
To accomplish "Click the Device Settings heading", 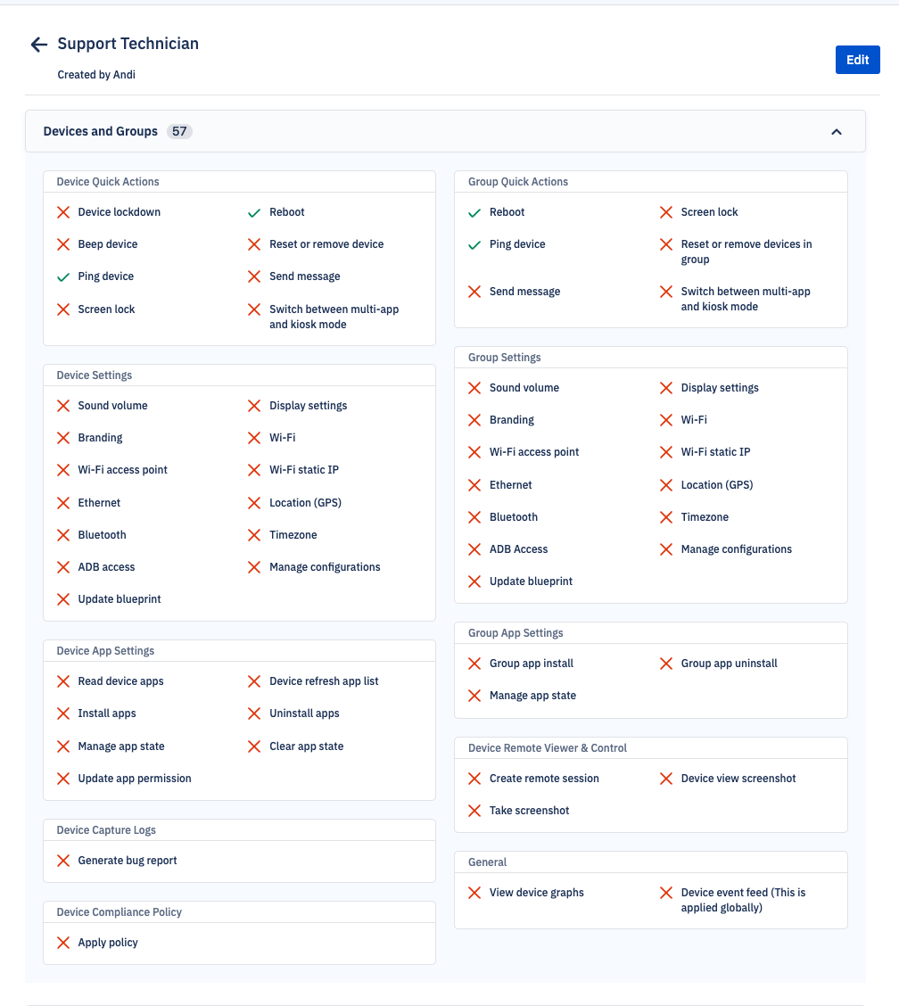I will tap(95, 375).
